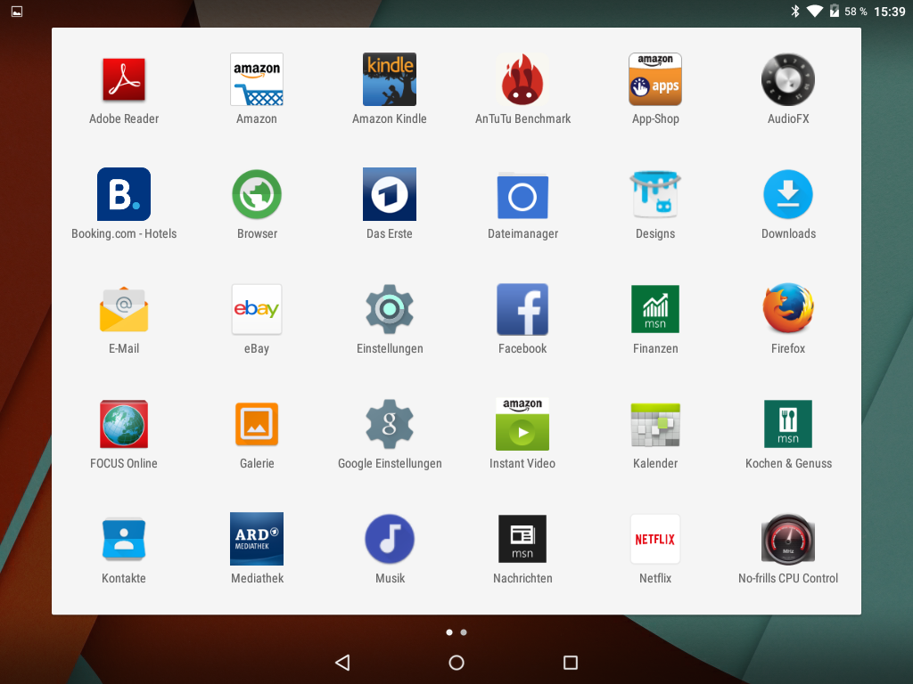Launch ARD Mediathek
913x684 pixels.
pyautogui.click(x=257, y=539)
